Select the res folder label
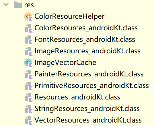The width and height of the screenshot is (154, 126). [x=29, y=5]
